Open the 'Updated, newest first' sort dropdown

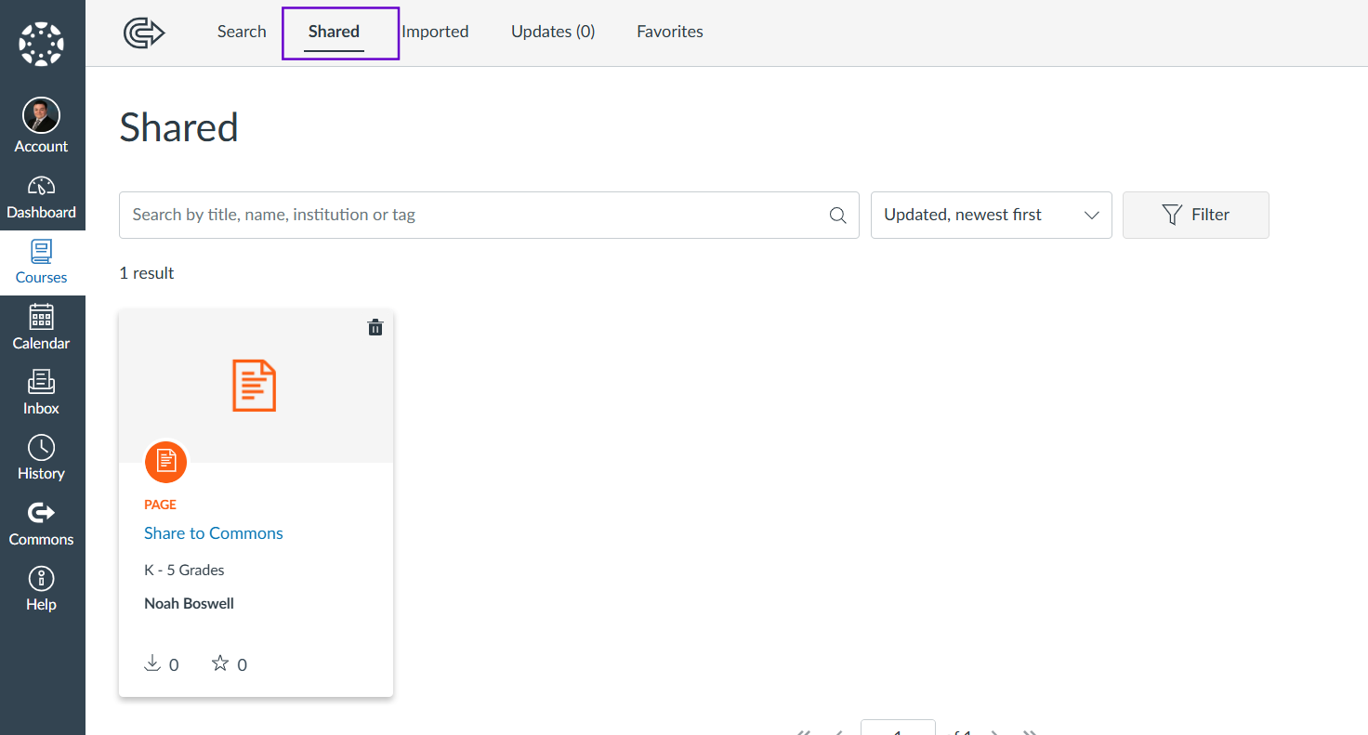point(992,215)
